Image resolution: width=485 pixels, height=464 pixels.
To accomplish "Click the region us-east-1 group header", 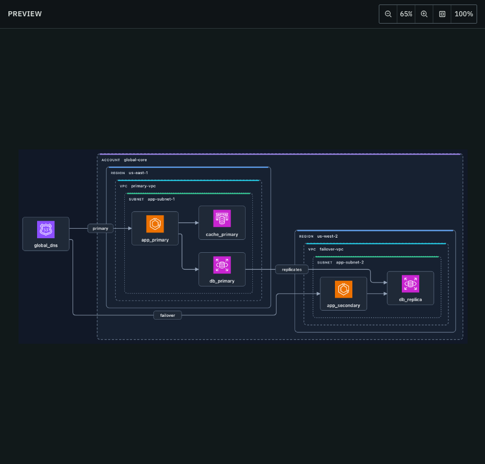I will click(129, 173).
